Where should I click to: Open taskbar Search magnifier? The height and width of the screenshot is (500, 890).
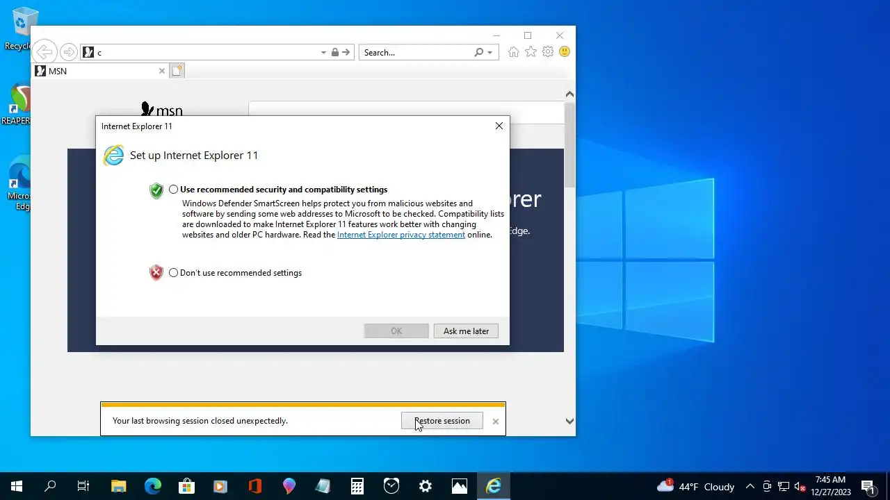click(50, 486)
